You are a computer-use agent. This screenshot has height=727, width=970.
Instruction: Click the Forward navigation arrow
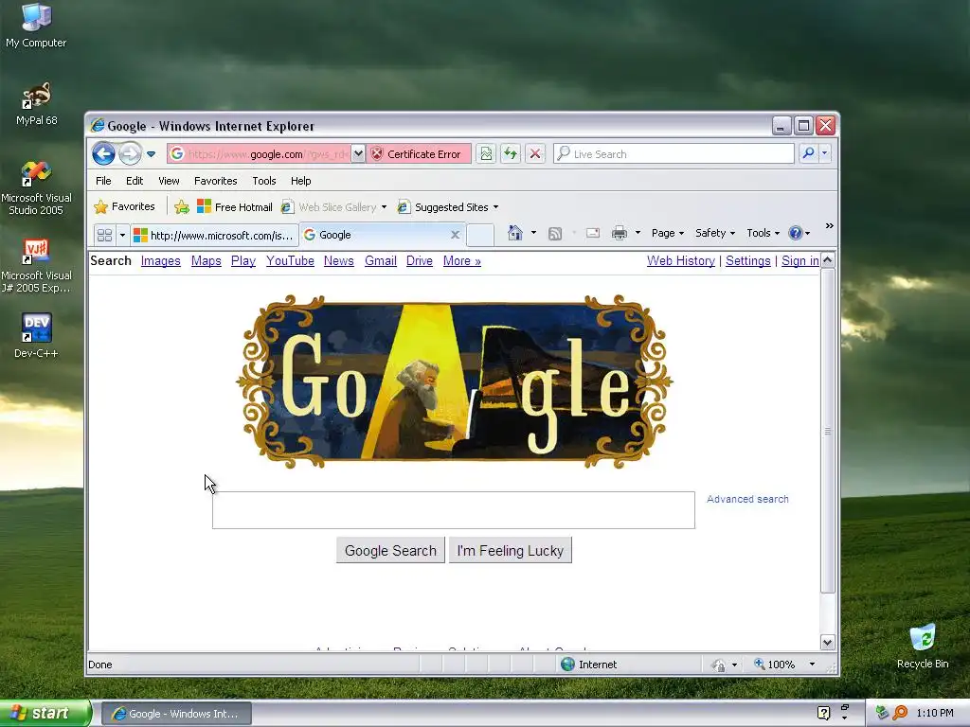click(x=130, y=153)
